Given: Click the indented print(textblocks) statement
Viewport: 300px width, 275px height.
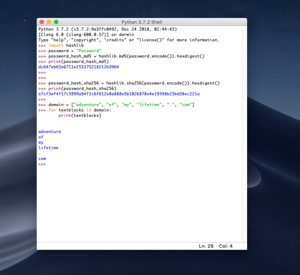Looking at the screenshot, I should 80,115.
